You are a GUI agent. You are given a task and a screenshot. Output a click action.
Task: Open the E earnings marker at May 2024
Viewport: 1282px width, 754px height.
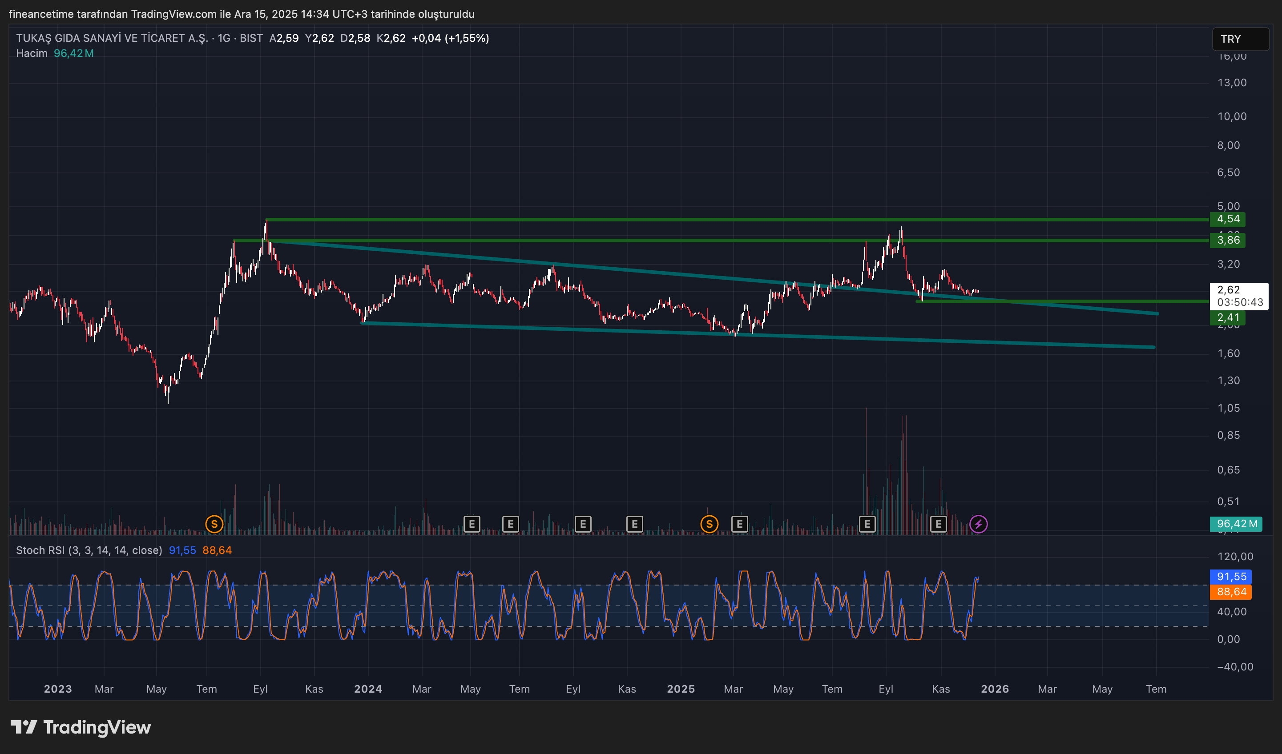(x=472, y=524)
